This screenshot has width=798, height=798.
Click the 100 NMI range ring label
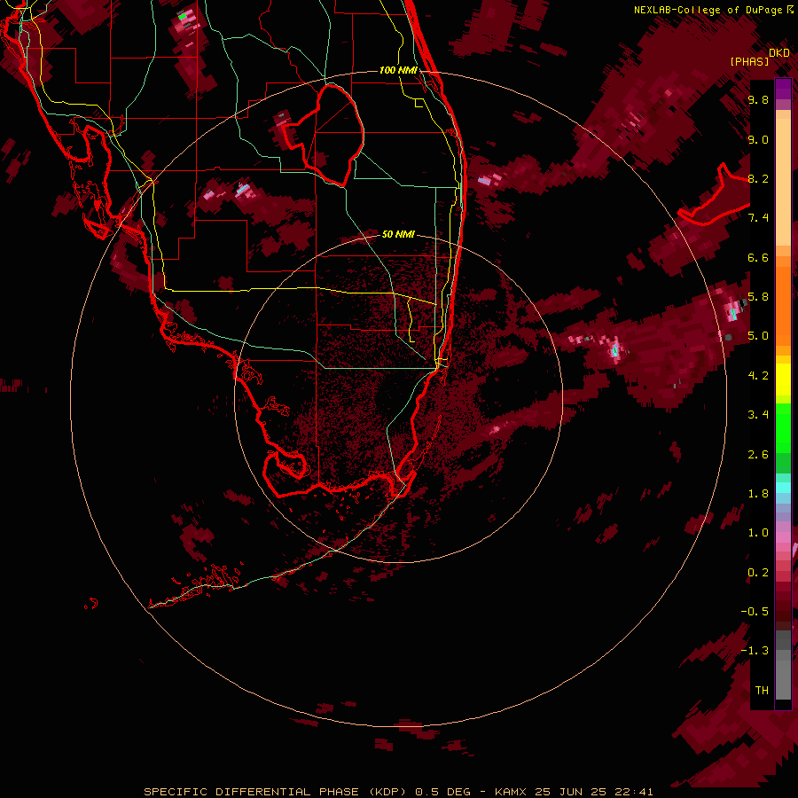[x=398, y=70]
